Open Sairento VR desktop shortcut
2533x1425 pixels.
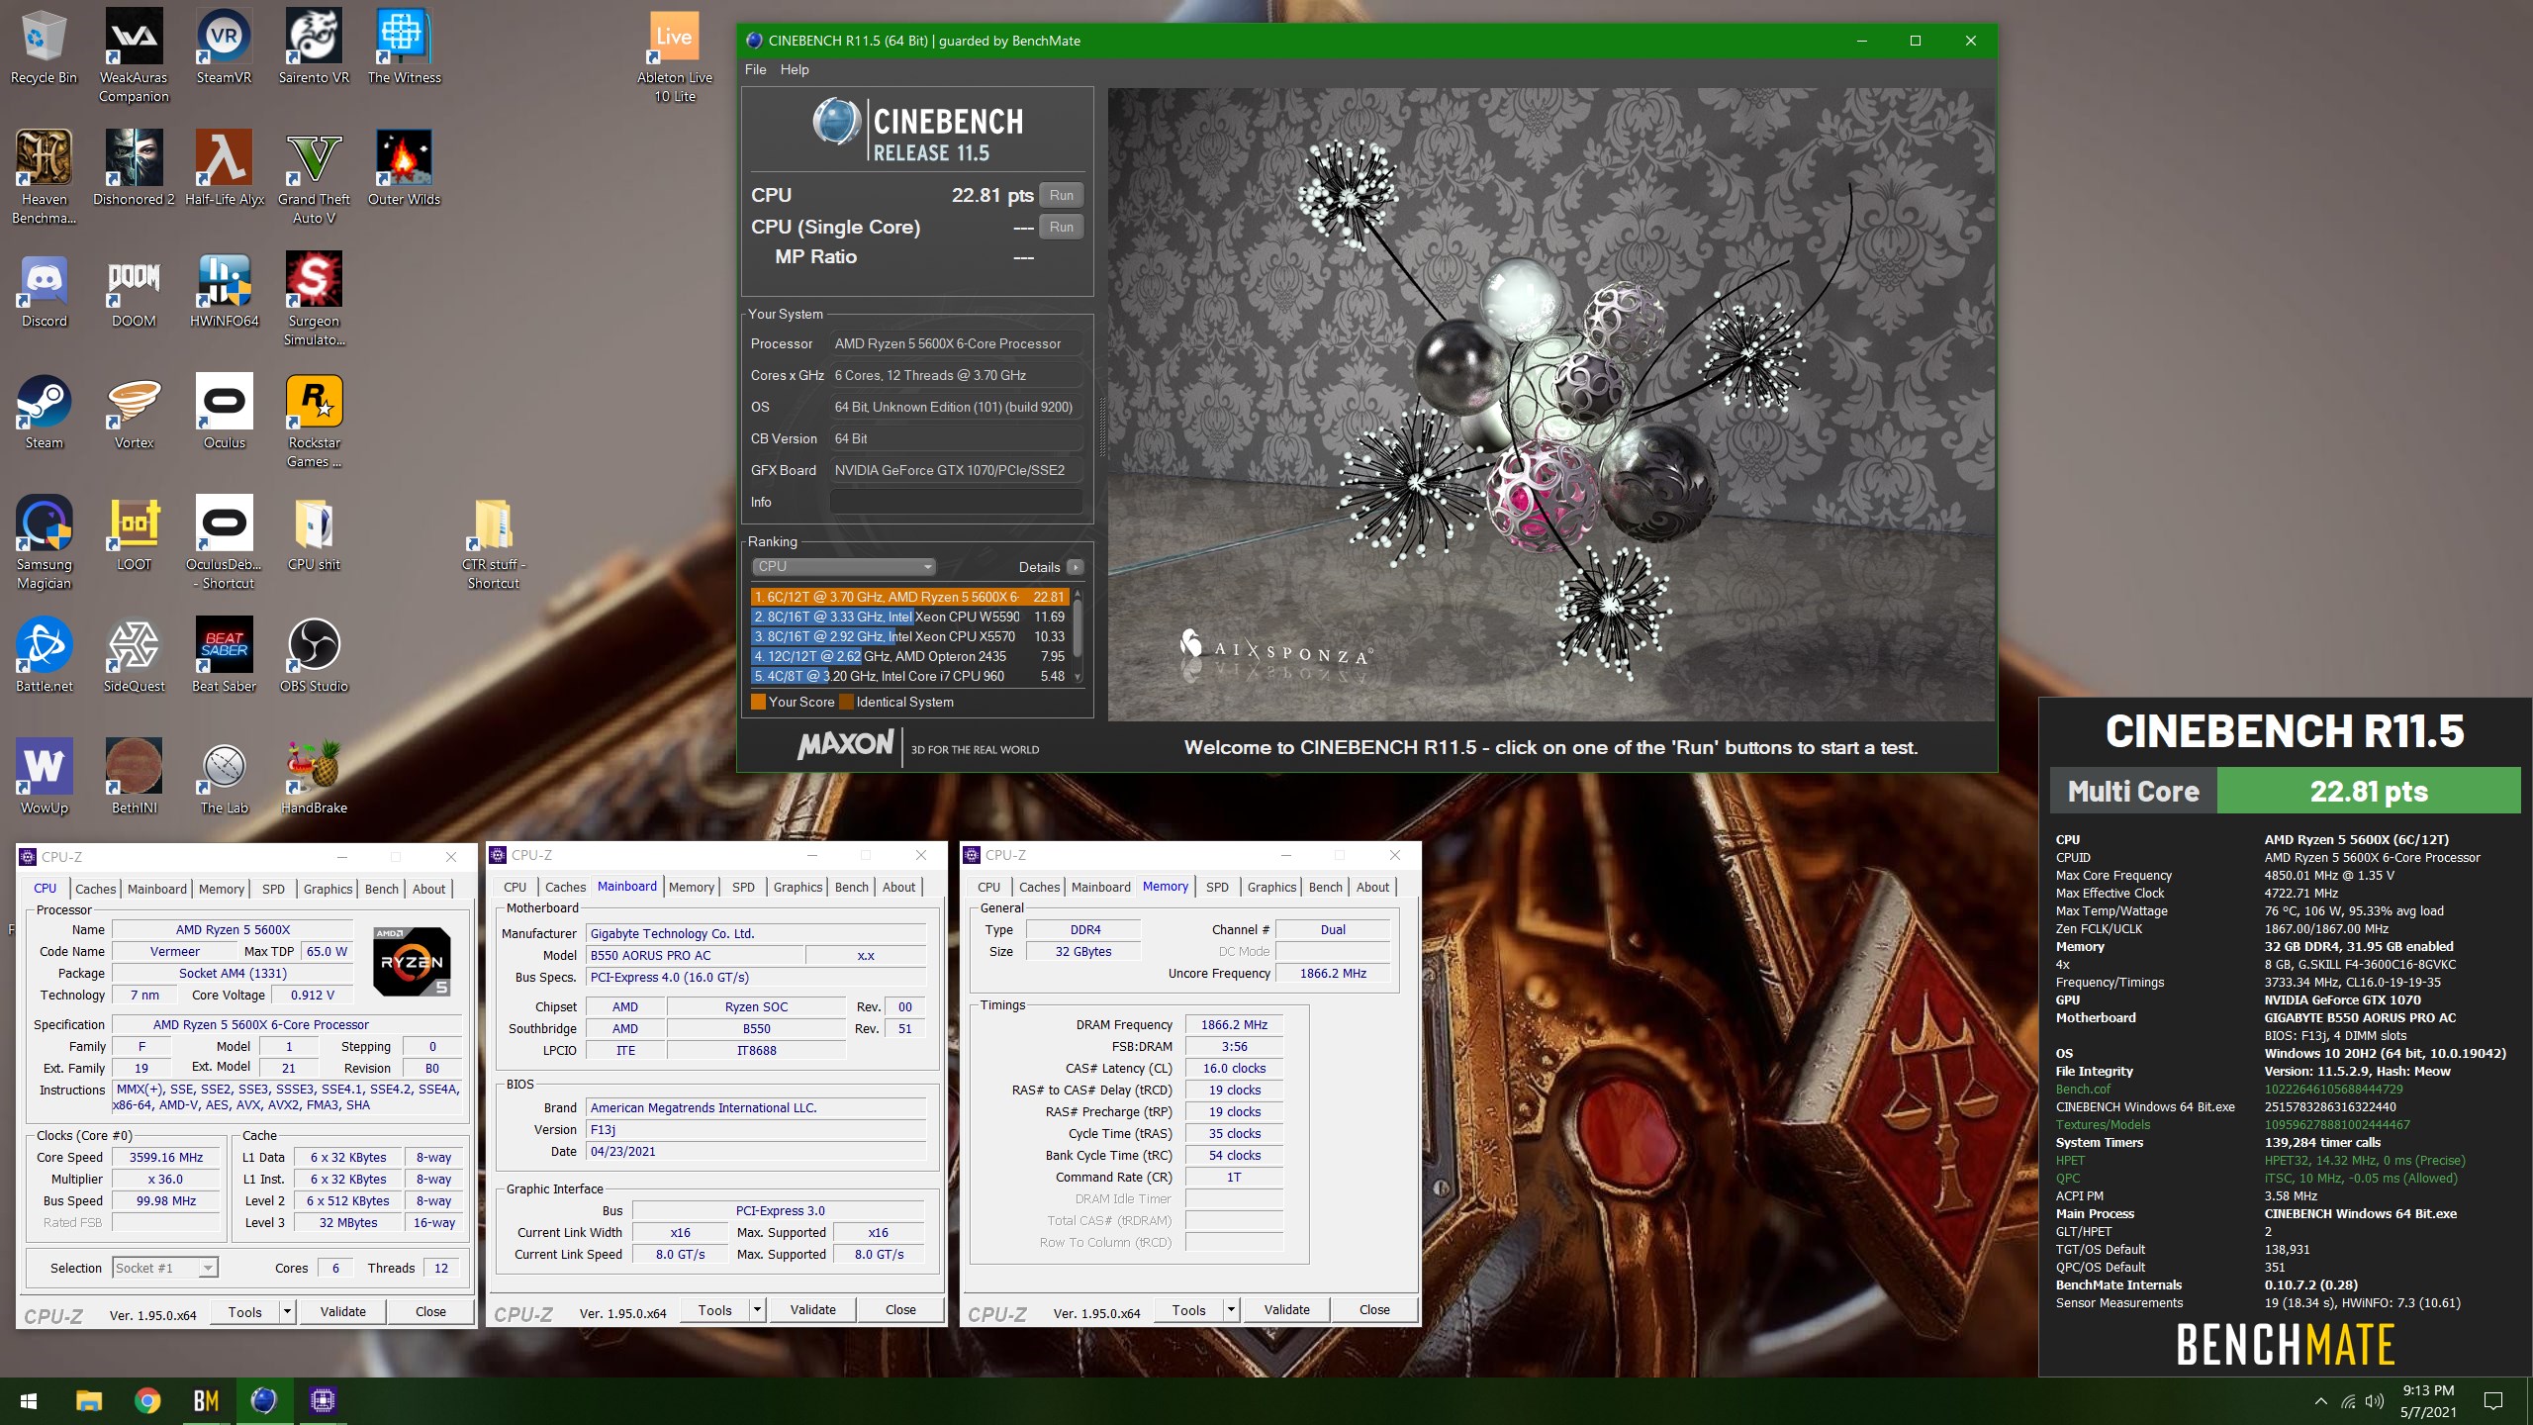coord(314,47)
